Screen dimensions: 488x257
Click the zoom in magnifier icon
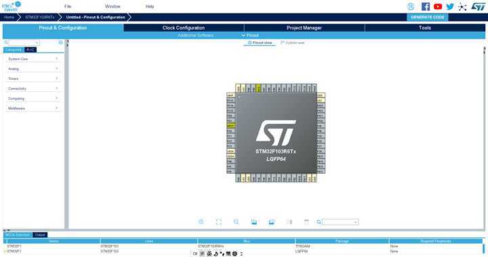[201, 222]
